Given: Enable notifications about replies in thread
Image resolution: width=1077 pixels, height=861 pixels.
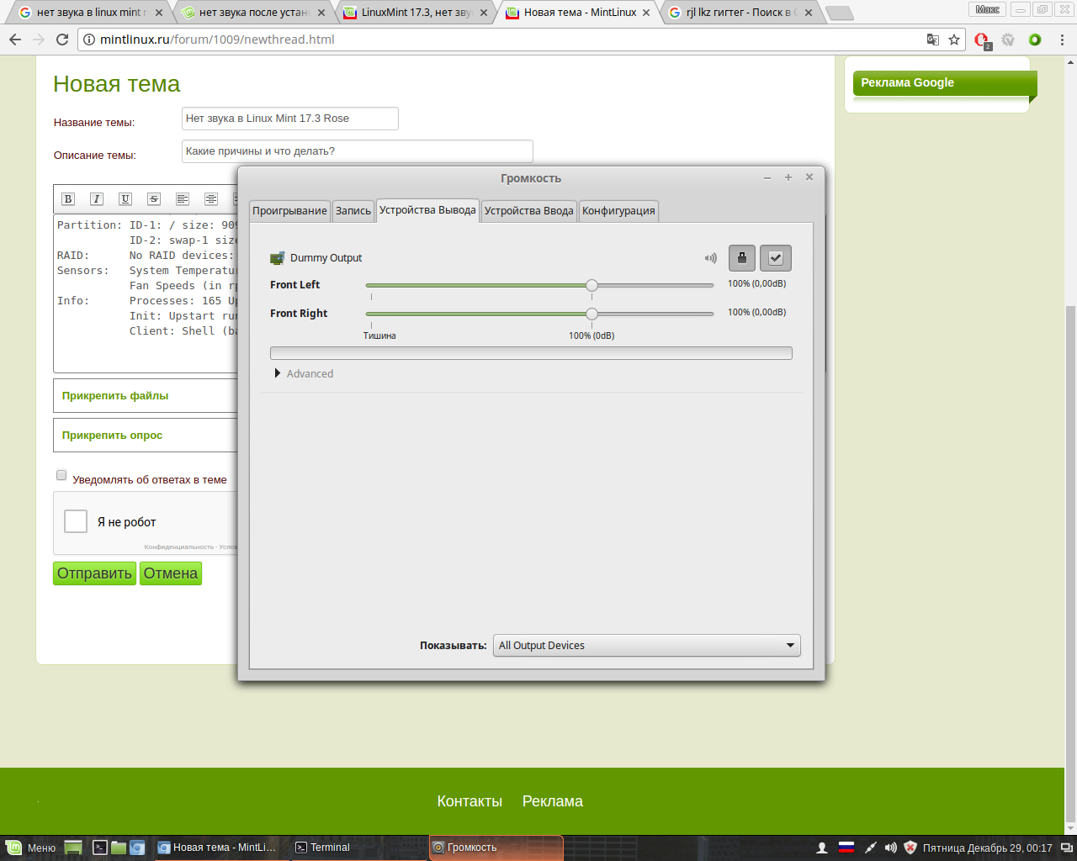Looking at the screenshot, I should [x=61, y=476].
